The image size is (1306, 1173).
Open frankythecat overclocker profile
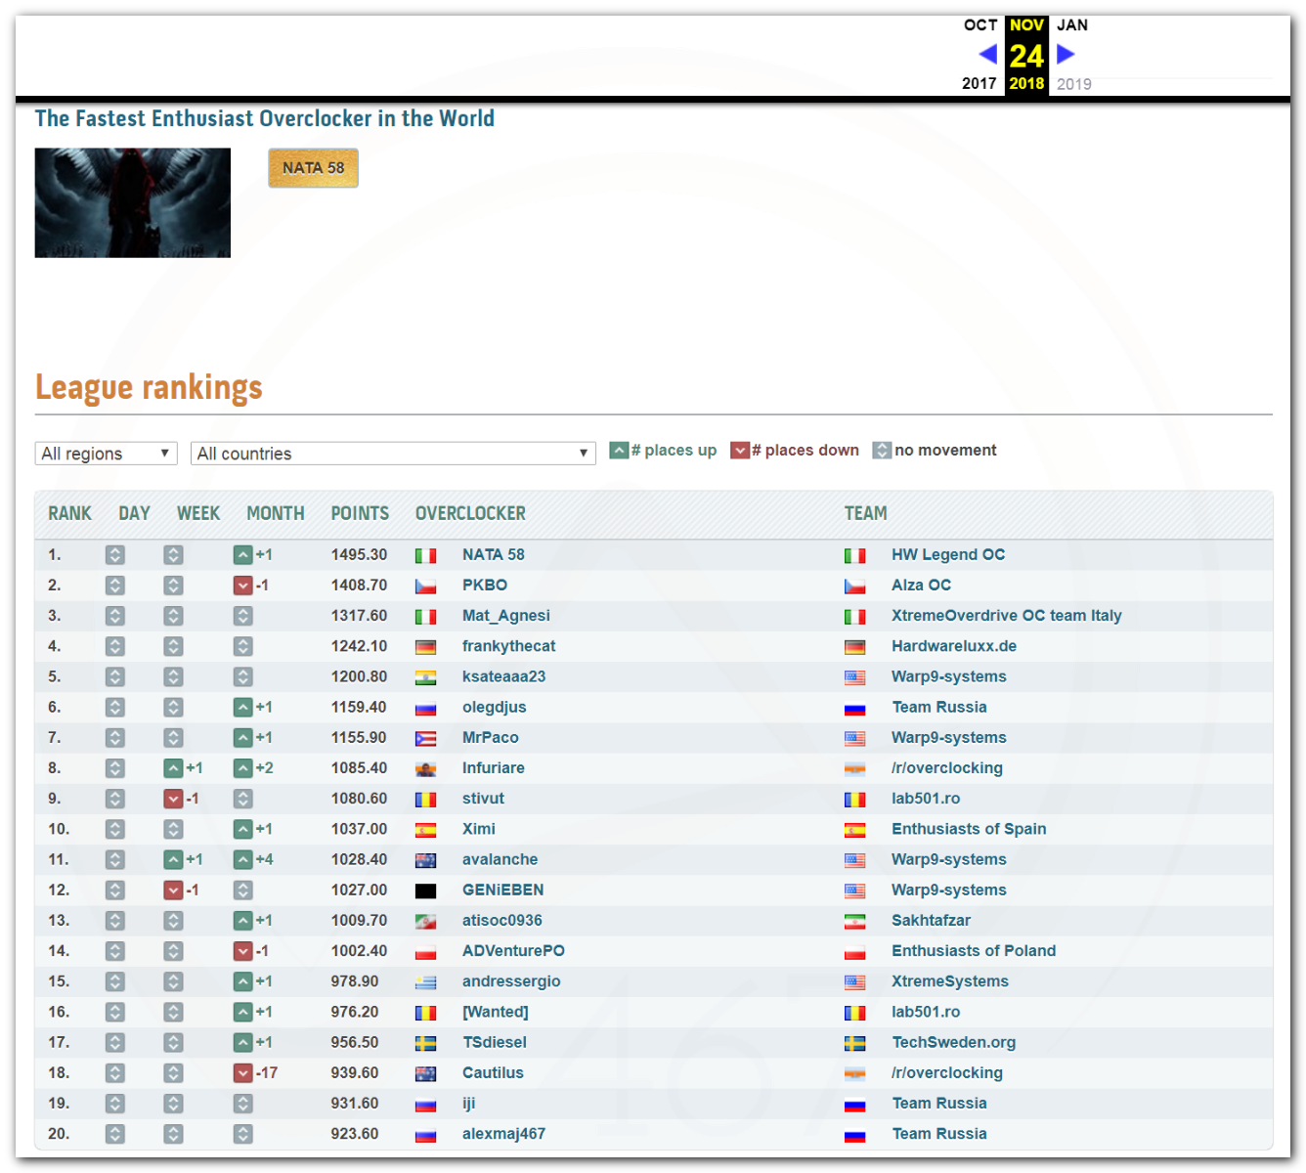pyautogui.click(x=509, y=646)
